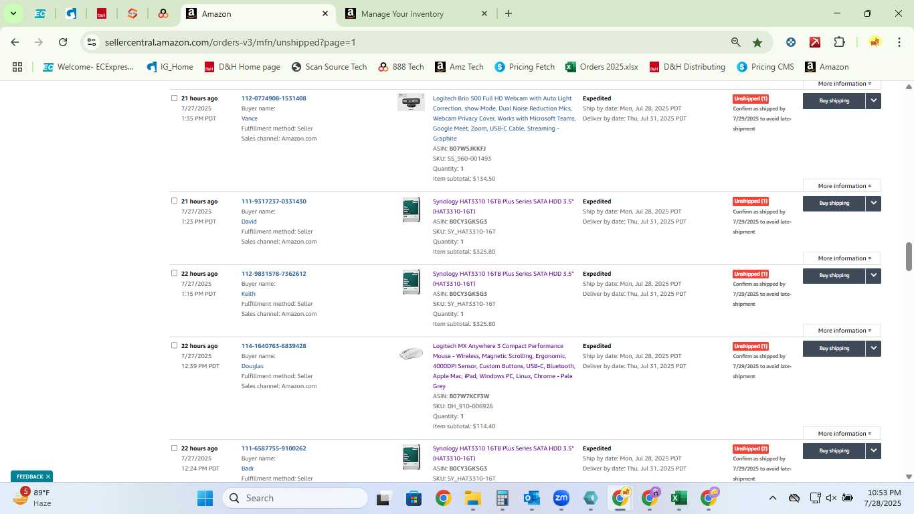Switch to the D&H pinned tab
The height and width of the screenshot is (514, 914).
tap(102, 13)
